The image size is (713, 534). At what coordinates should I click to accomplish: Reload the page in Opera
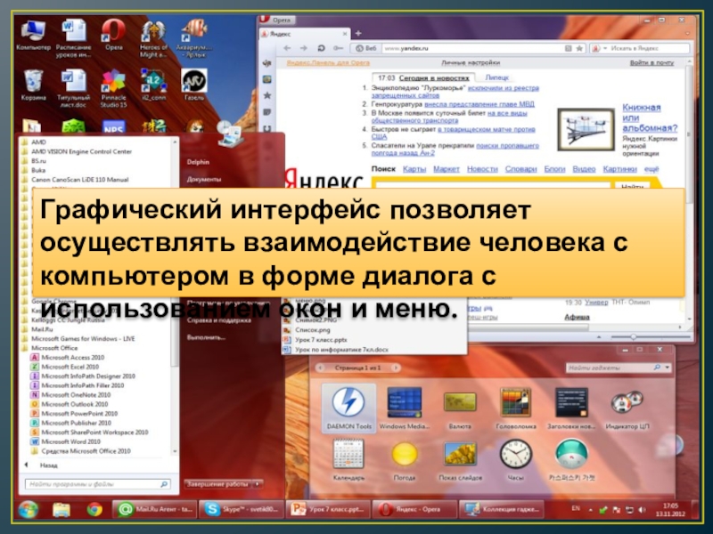(320, 47)
